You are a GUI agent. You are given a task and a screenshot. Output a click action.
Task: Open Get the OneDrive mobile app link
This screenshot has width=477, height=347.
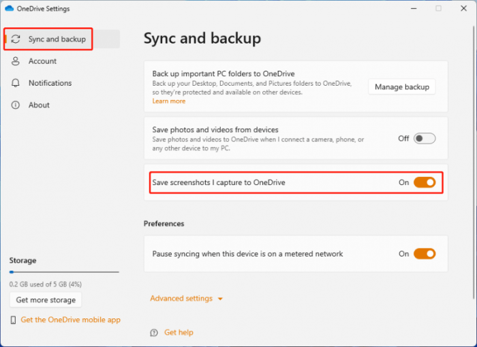(71, 320)
